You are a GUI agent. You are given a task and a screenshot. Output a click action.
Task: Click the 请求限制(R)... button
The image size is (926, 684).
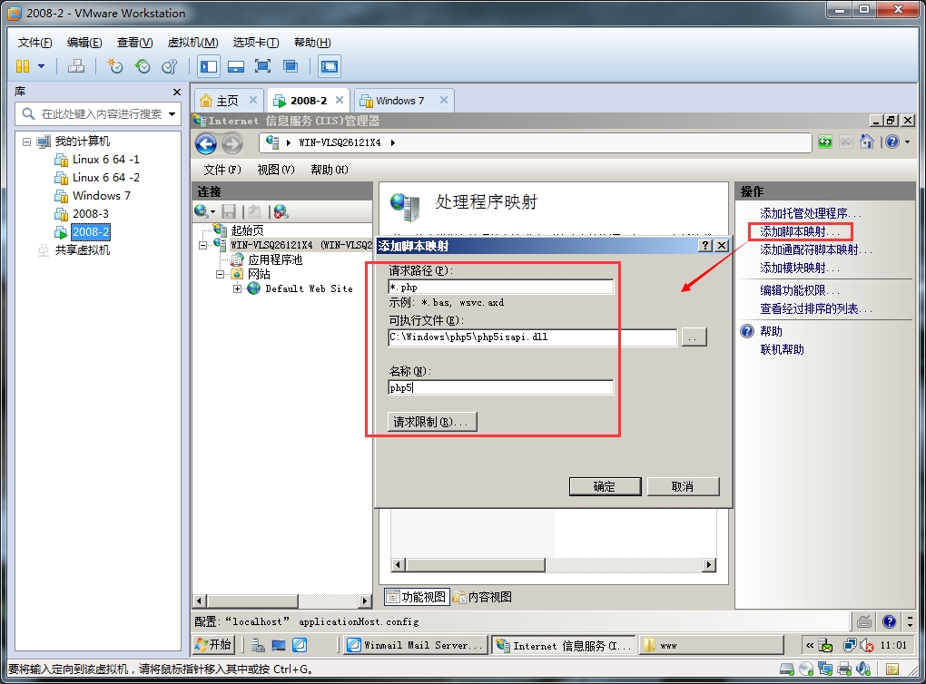432,422
